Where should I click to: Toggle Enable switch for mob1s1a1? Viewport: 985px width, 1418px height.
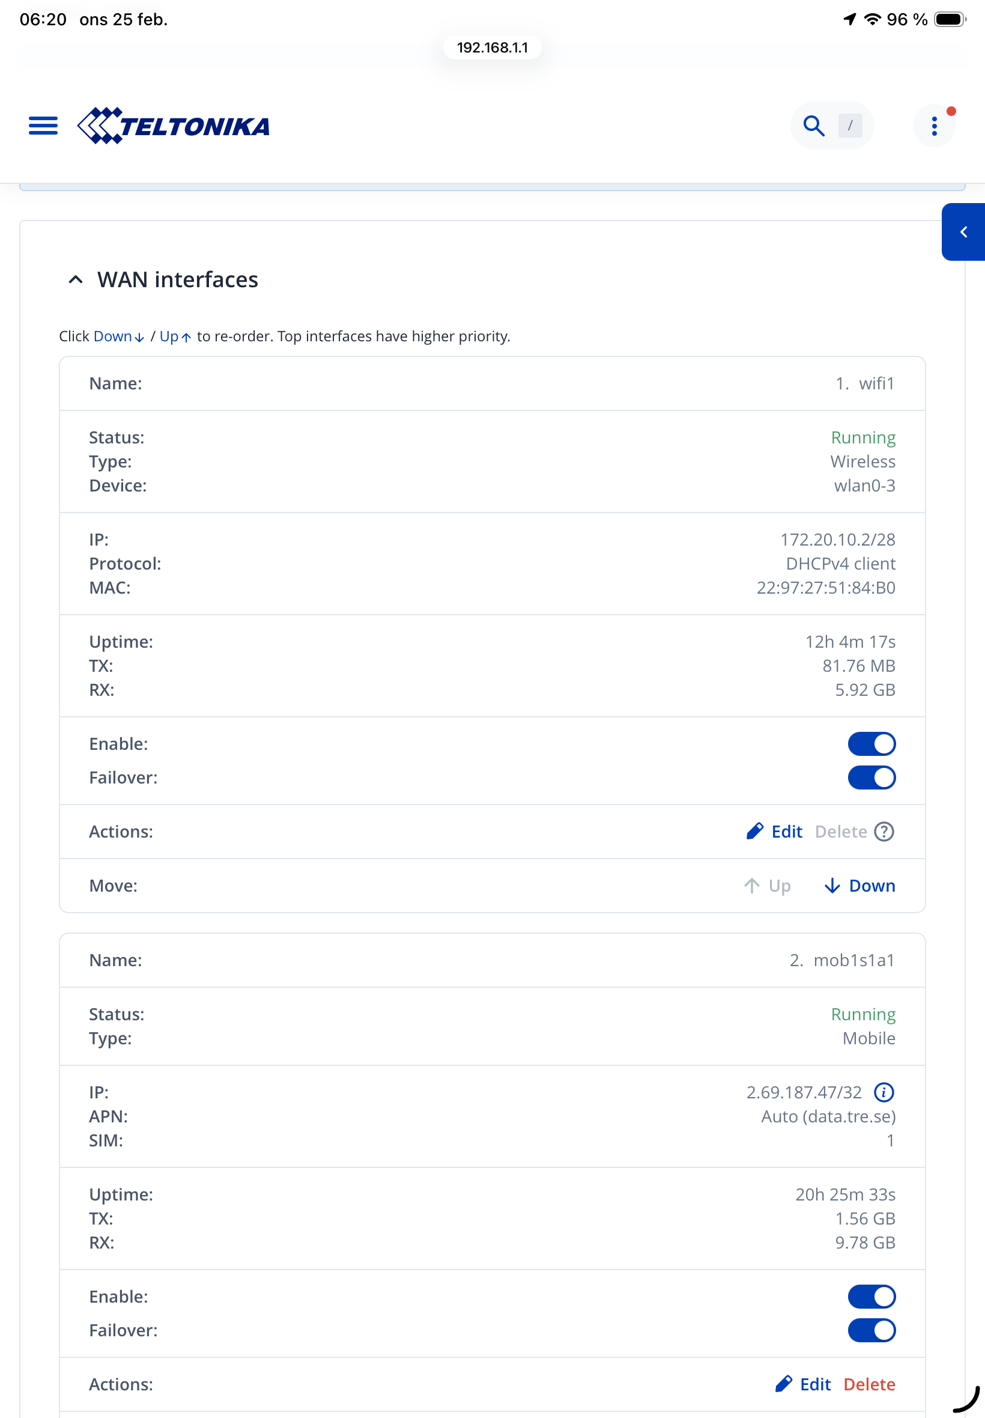point(871,1297)
